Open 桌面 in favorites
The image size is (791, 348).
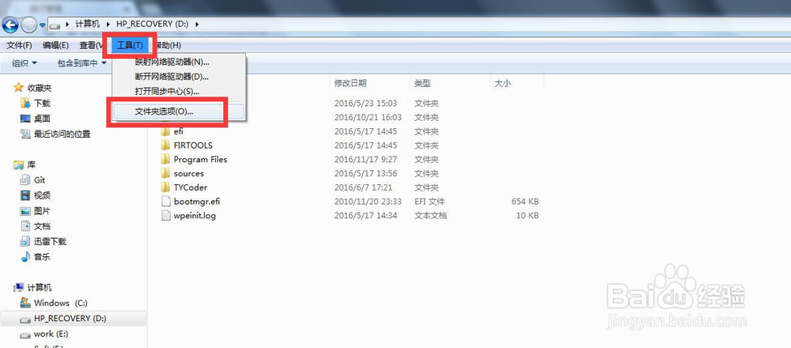pos(43,119)
